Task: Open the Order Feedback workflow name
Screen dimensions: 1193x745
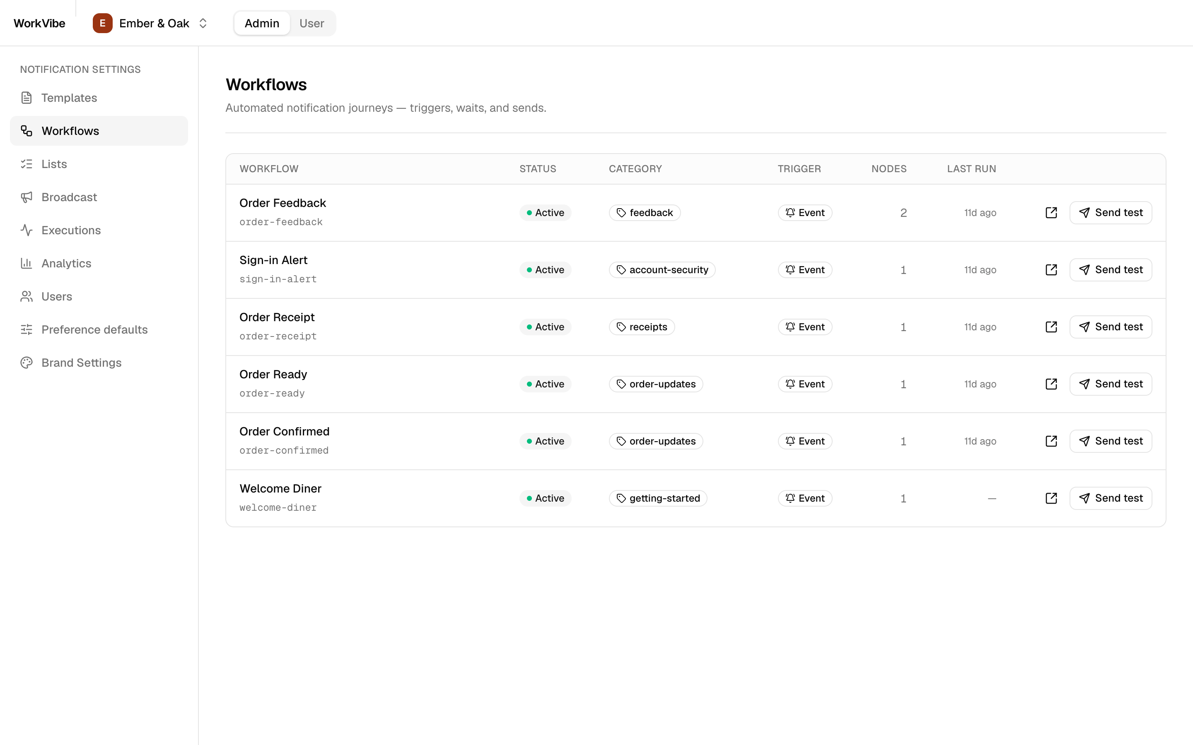Action: [283, 203]
